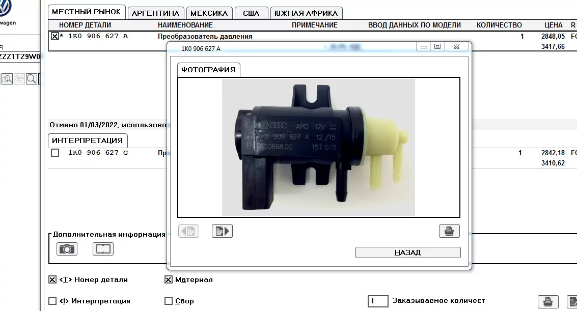Enable the Сбор checkbox
Screen dimensions: 577x311
click(168, 301)
